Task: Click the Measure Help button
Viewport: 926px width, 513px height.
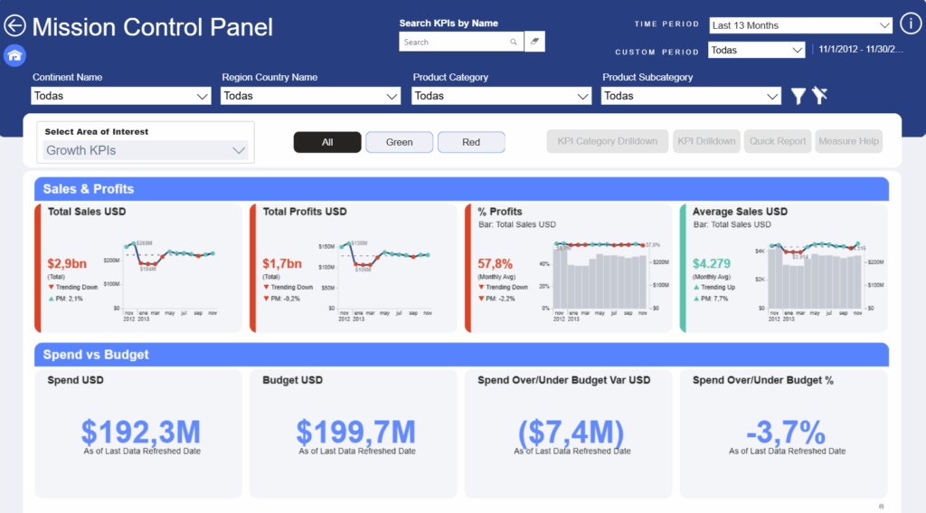Action: pos(848,141)
